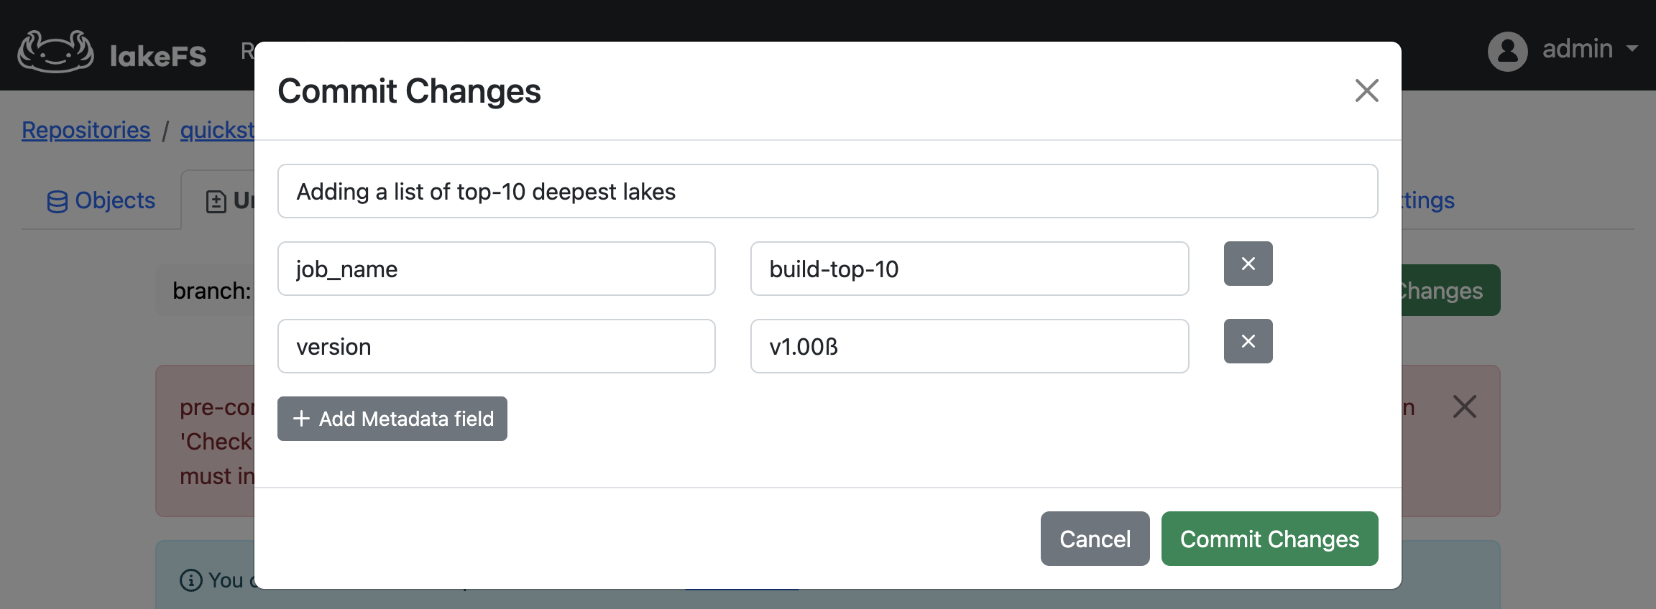This screenshot has width=1656, height=609.
Task: Select the build-top-10 value field
Action: 970,269
